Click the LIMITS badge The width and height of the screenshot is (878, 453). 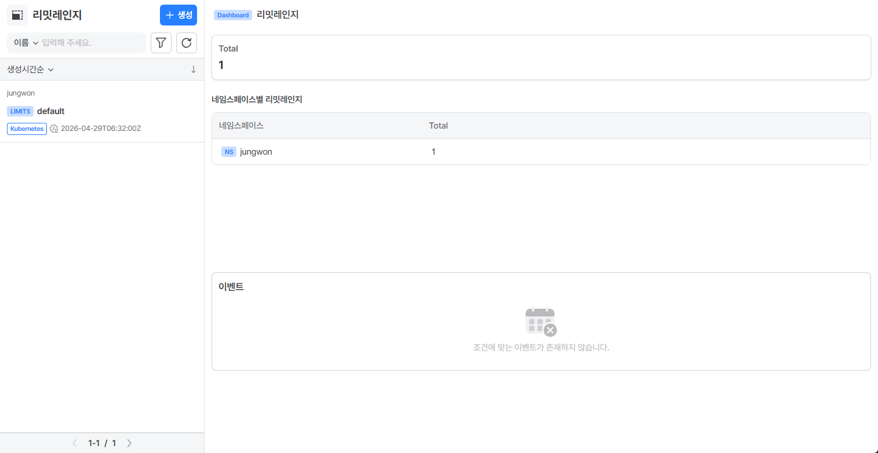pyautogui.click(x=20, y=111)
